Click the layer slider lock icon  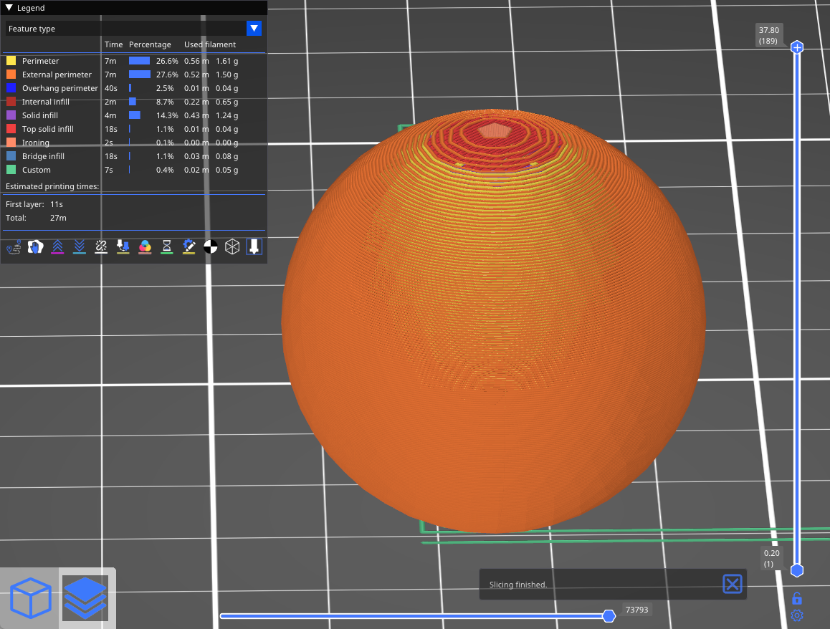coord(796,598)
